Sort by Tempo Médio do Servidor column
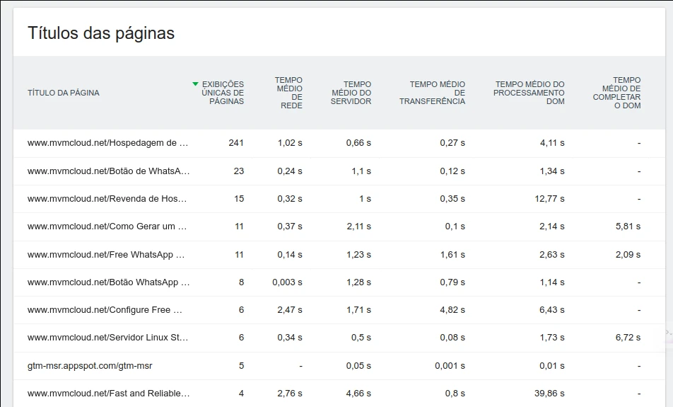The height and width of the screenshot is (407, 673). pyautogui.click(x=351, y=93)
